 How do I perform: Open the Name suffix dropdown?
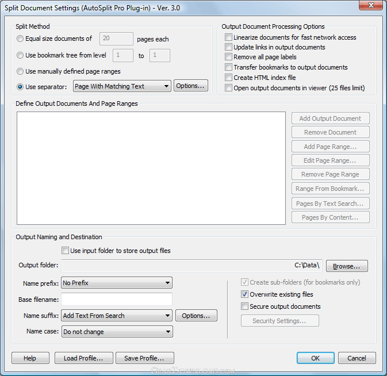click(117, 316)
